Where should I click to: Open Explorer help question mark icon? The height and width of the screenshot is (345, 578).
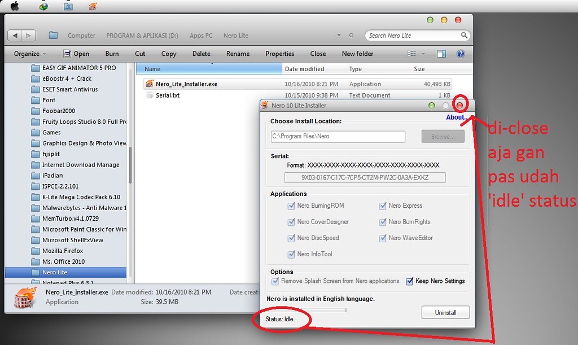click(x=461, y=54)
